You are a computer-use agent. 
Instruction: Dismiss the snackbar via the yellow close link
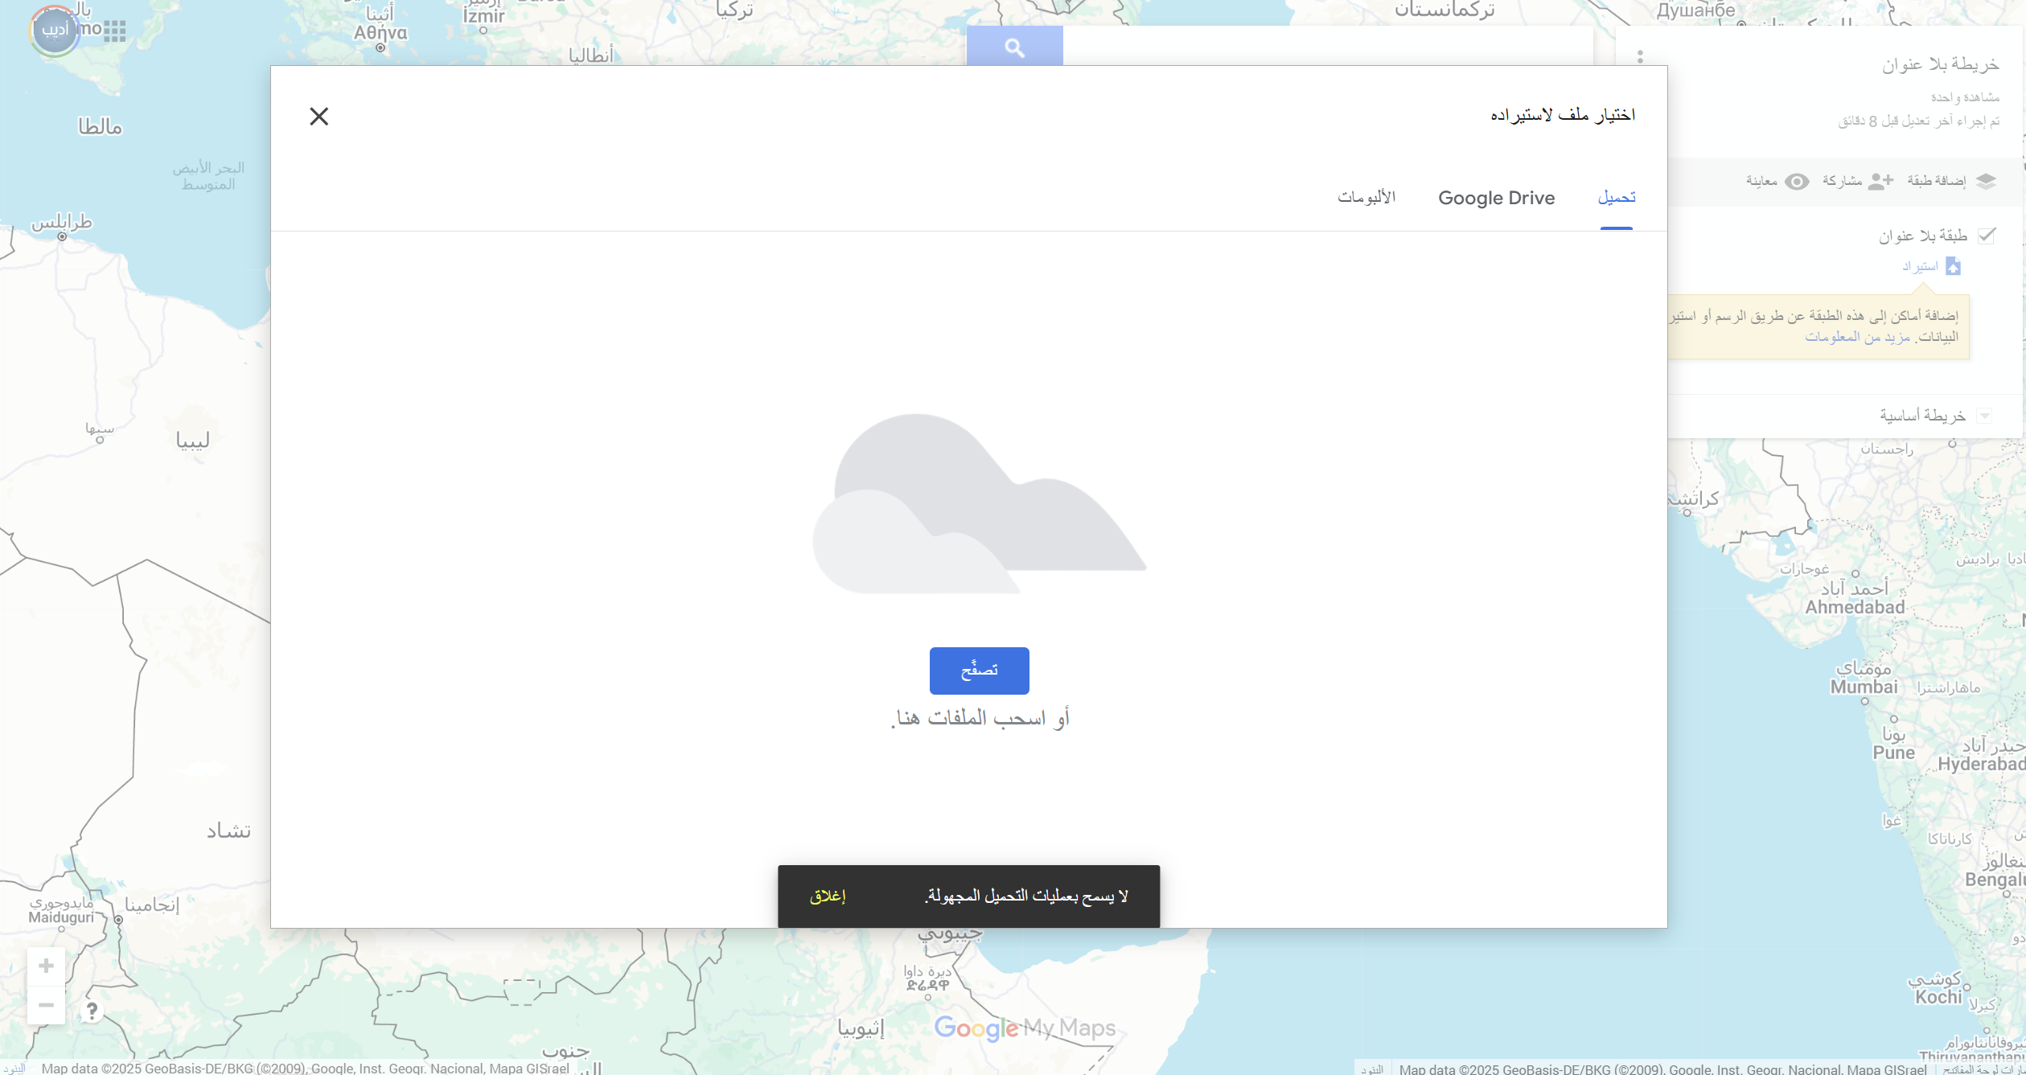[x=828, y=896]
